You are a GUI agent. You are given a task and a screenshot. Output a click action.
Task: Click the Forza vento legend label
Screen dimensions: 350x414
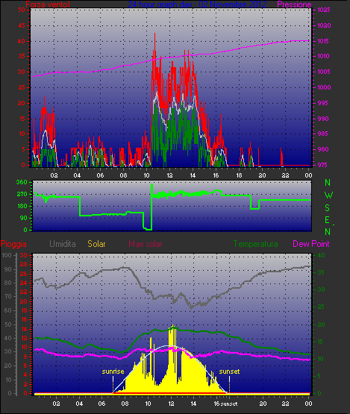pyautogui.click(x=48, y=4)
